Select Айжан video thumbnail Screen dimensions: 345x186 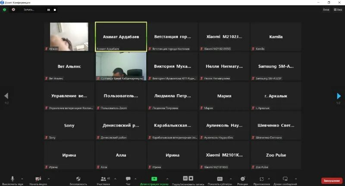pos(69,37)
